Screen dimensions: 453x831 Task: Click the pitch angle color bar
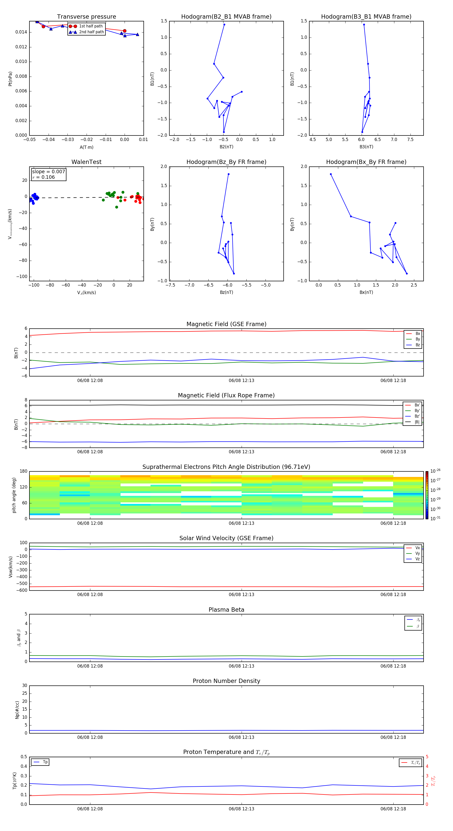(427, 495)
